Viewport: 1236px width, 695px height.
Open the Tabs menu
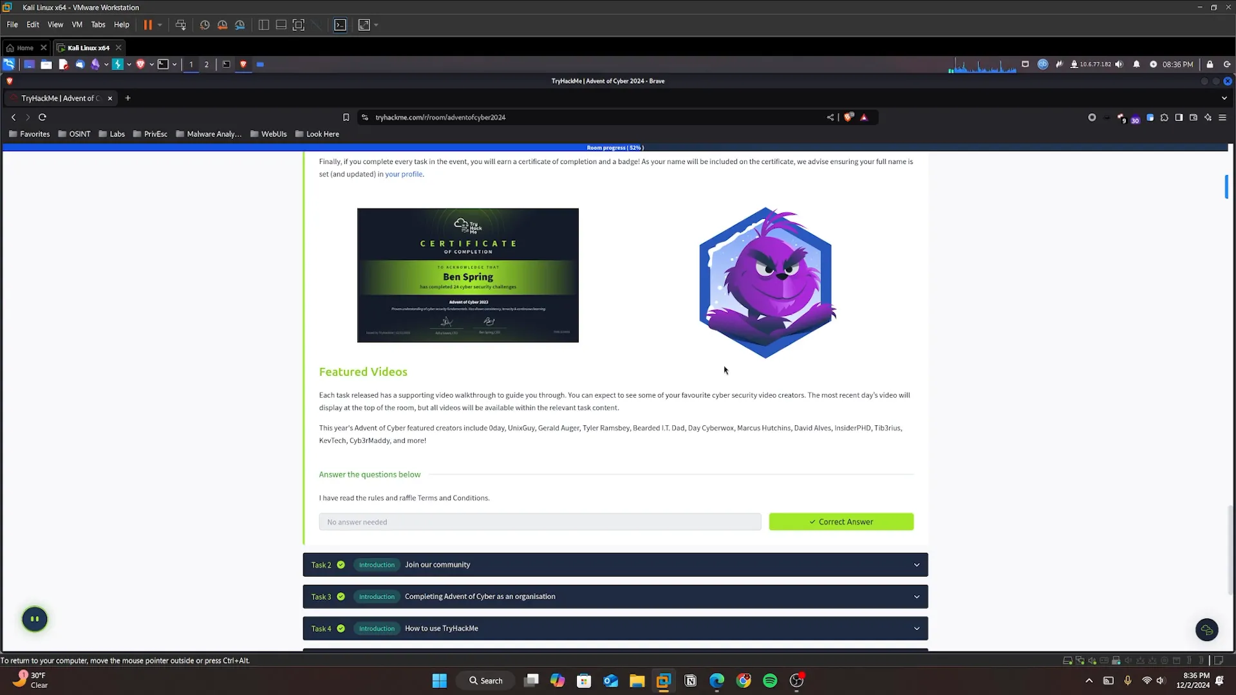pos(98,24)
